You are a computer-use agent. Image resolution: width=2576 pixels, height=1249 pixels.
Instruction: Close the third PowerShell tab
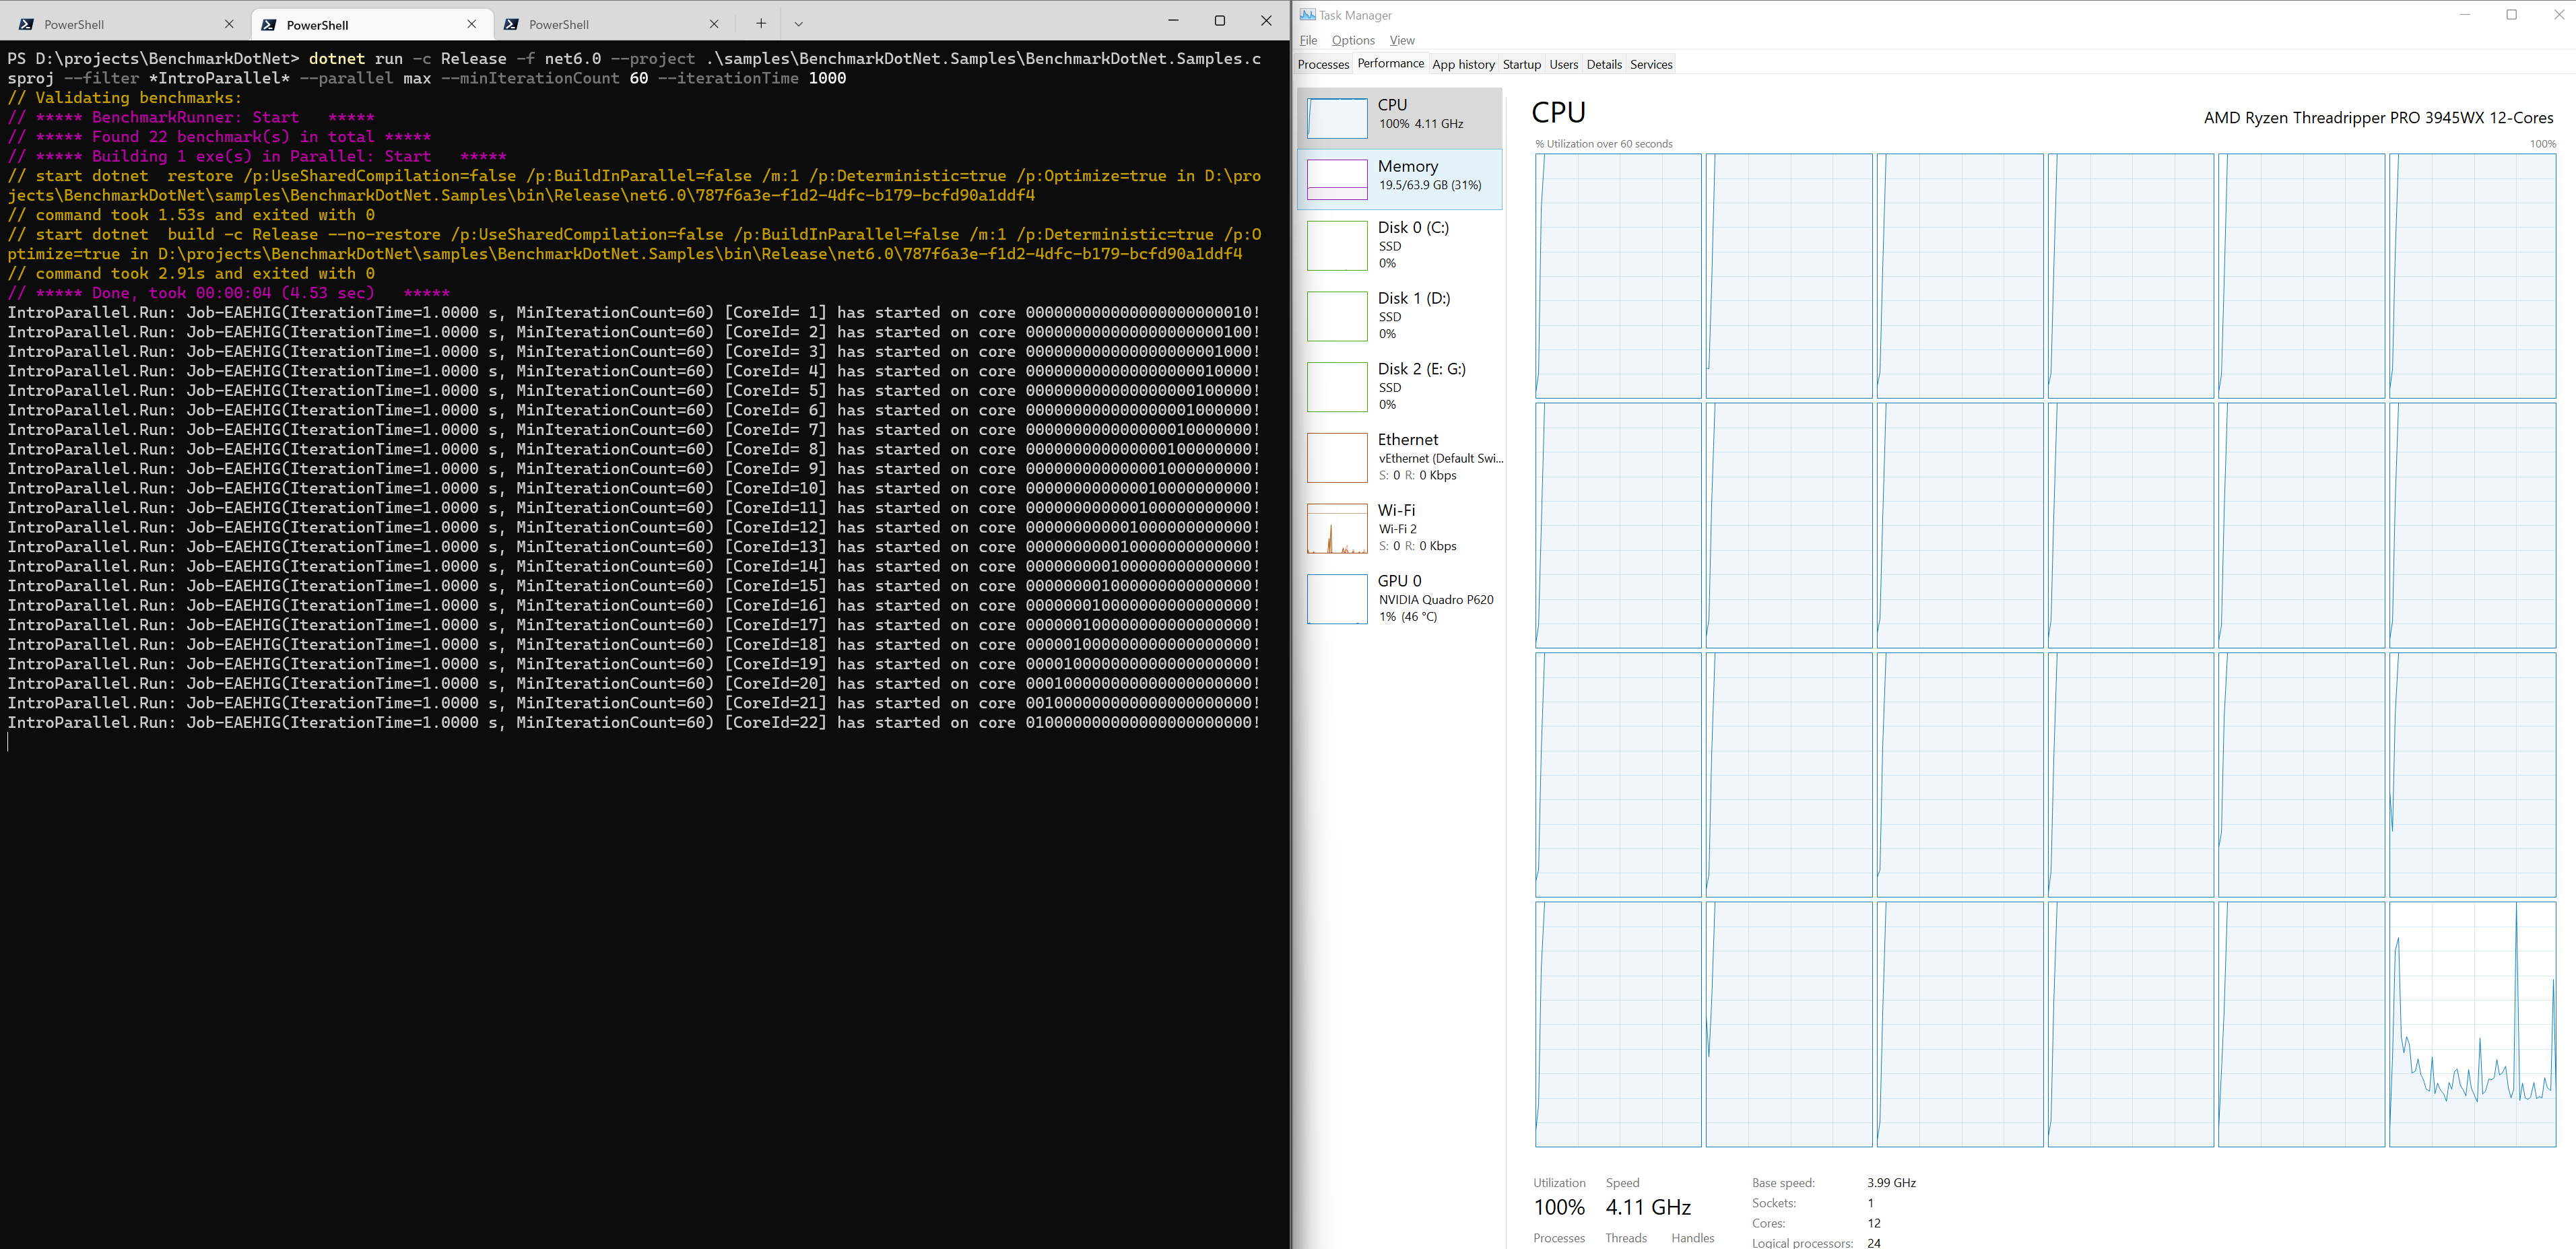713,24
